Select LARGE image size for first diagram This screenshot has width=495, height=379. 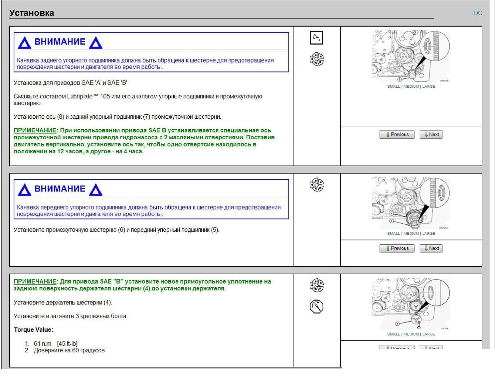429,86
